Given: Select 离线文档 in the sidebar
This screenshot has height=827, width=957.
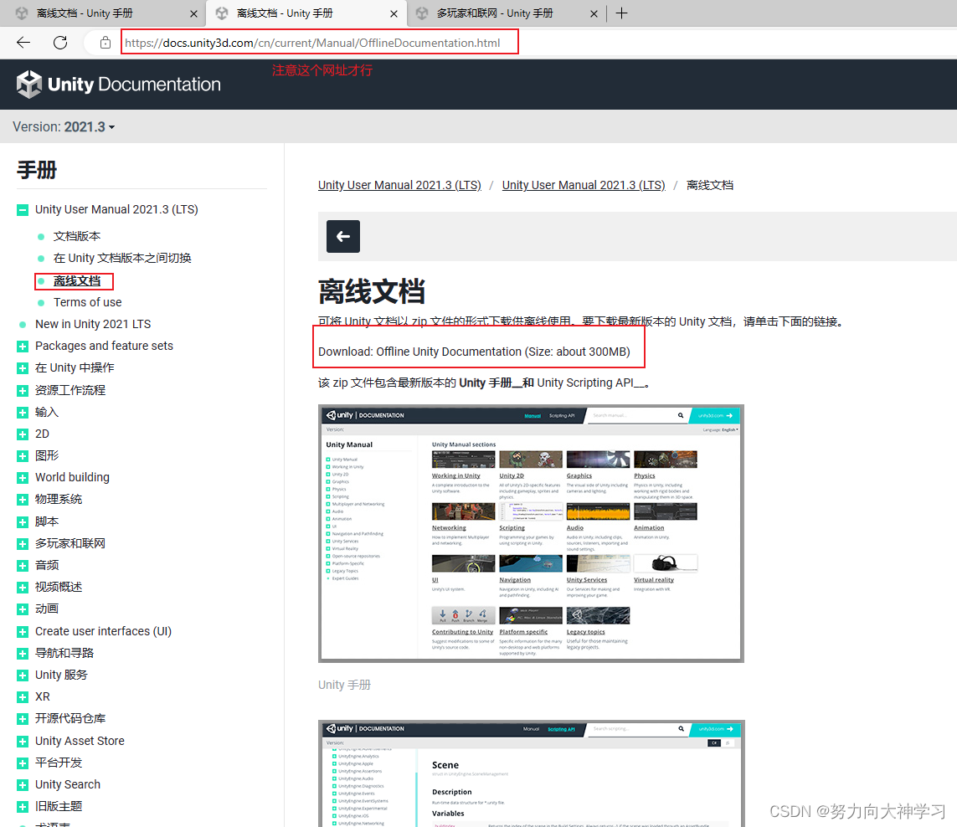Looking at the screenshot, I should tap(77, 280).
